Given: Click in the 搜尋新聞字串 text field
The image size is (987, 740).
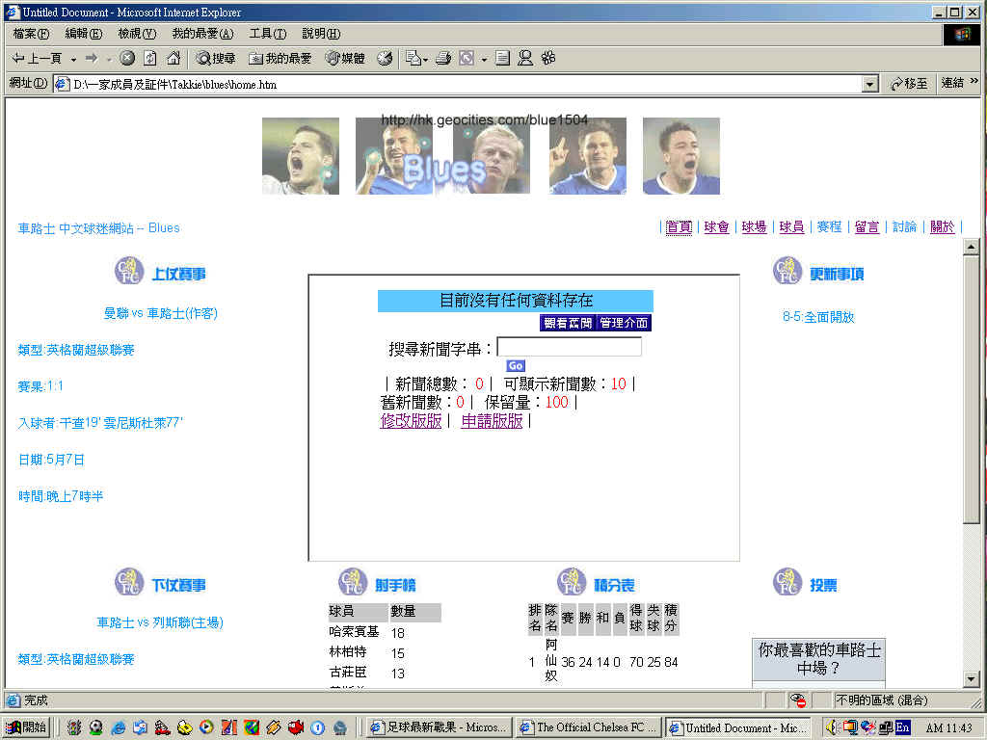Looking at the screenshot, I should point(569,347).
